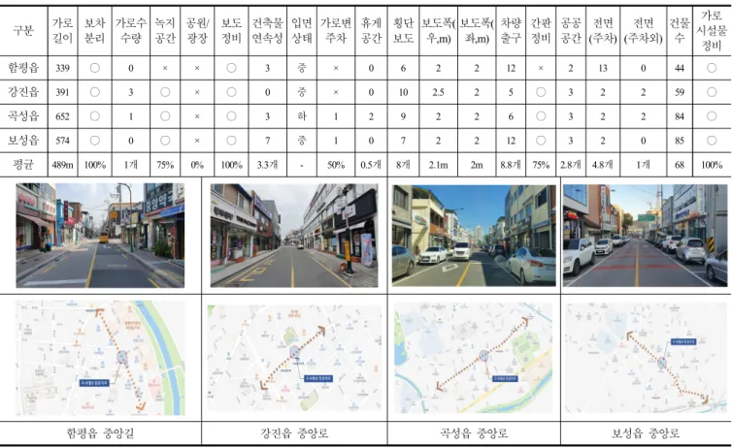Open the 함평읍 street photo with yellow car

(x=100, y=236)
